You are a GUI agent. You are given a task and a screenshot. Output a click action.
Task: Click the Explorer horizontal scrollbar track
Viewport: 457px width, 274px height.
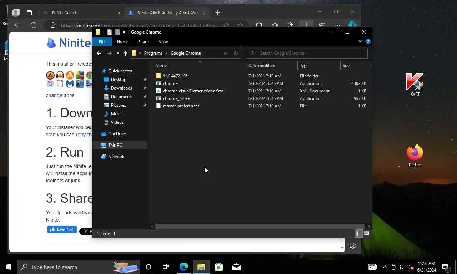(x=260, y=226)
